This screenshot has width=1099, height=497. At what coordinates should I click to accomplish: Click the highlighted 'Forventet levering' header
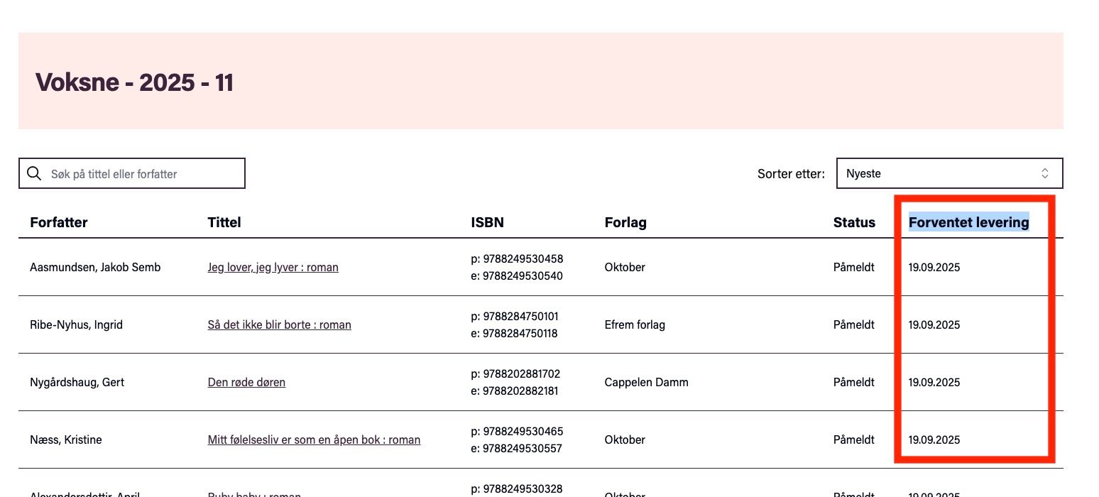pos(968,222)
